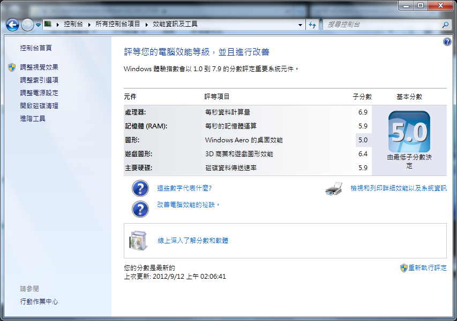457x321 pixels.
Task: Click the 所有控制台項目 breadcrumb
Action: coord(118,24)
